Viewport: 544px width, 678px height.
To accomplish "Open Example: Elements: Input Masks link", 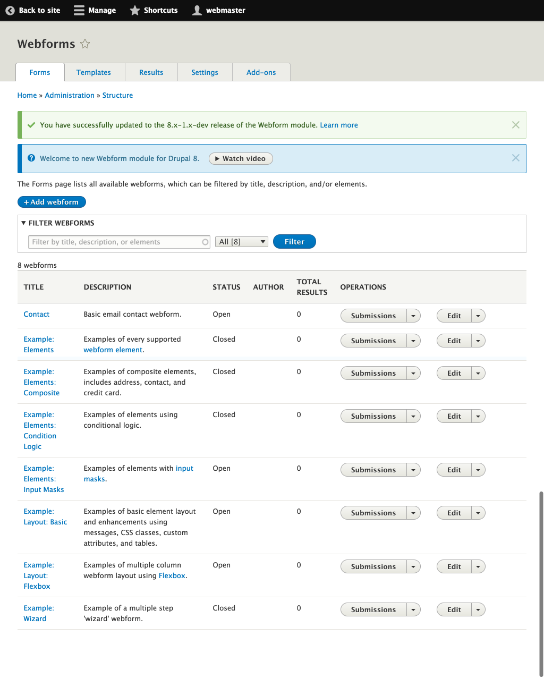I will 44,479.
